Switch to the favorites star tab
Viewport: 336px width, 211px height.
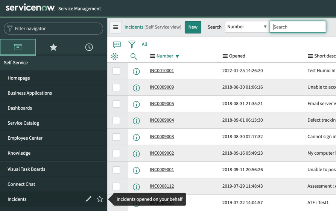(53, 47)
